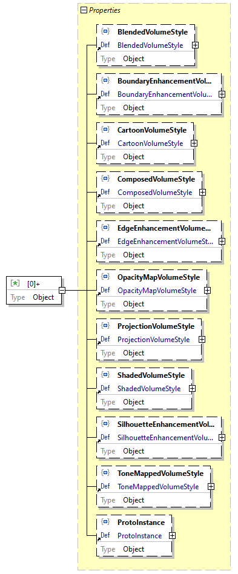Select the ProtoInstance title text
The width and height of the screenshot is (238, 574).
coord(141,523)
